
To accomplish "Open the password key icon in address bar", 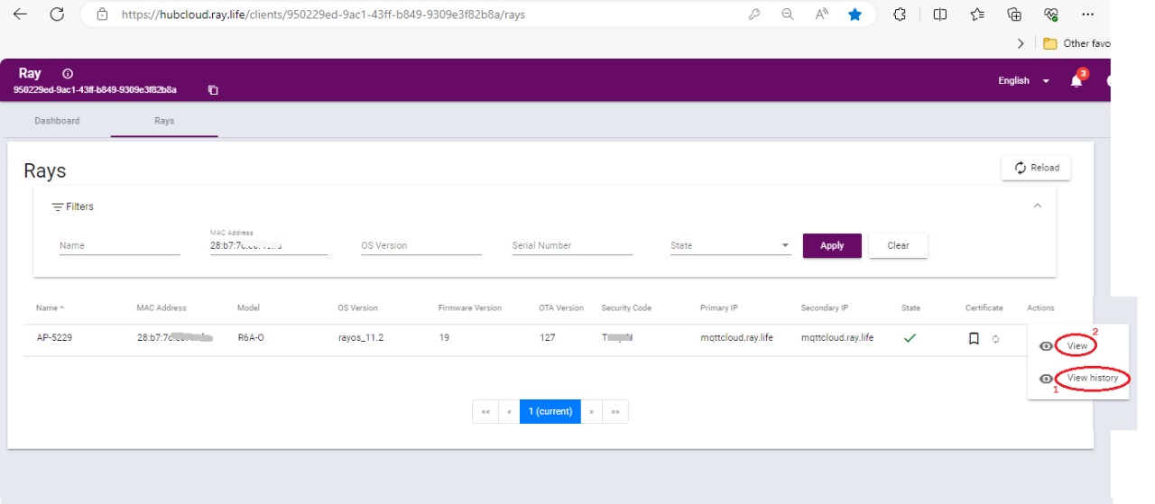I will pos(754,14).
